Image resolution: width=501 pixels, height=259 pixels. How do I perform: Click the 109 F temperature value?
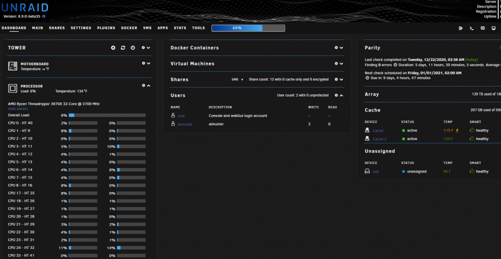click(448, 139)
